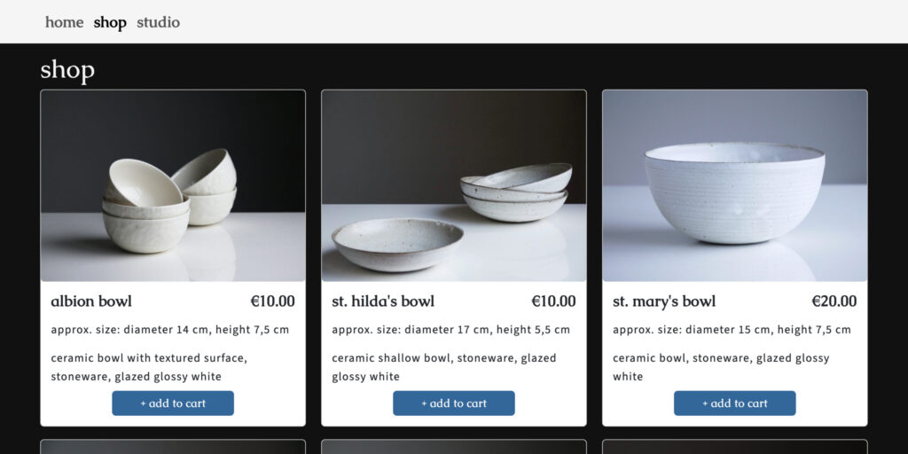Click the €20.00 price label
Image resolution: width=908 pixels, height=454 pixels.
point(834,301)
